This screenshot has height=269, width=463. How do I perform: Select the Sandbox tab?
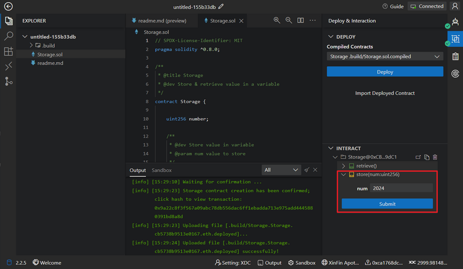pos(162,170)
